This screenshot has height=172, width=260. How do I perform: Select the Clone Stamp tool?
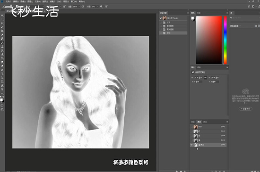pos(2,47)
